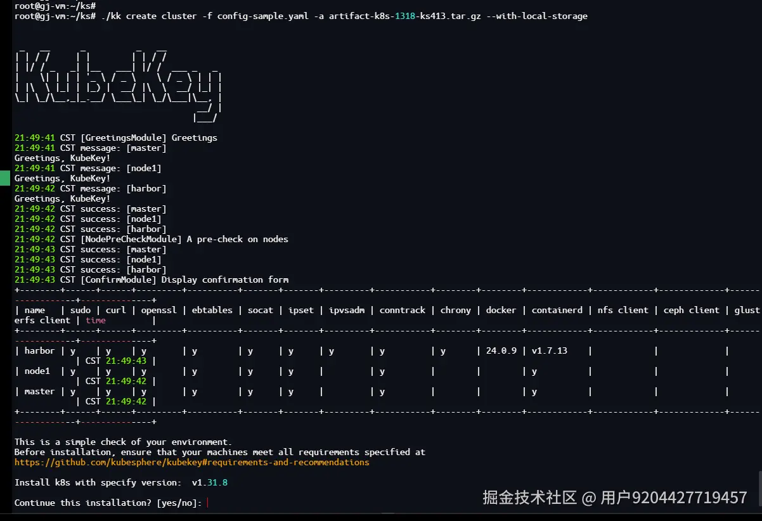Click the terminal's vertical scrollbar thumb
Screen dimensions: 762x521
[x=759, y=488]
